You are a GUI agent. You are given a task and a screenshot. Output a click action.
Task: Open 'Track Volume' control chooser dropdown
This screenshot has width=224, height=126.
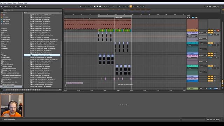click(x=192, y=37)
